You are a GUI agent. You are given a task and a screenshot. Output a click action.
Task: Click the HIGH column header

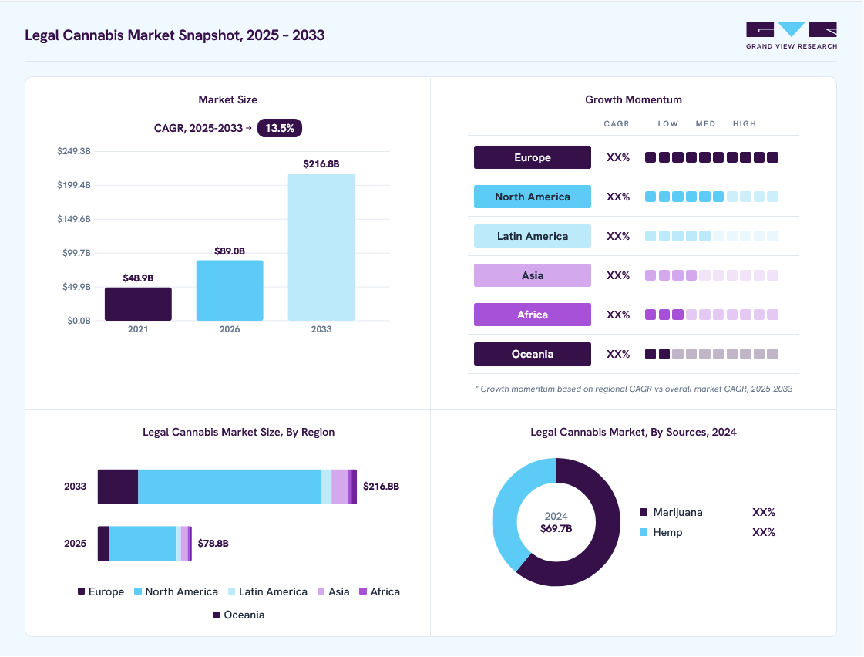pyautogui.click(x=745, y=123)
